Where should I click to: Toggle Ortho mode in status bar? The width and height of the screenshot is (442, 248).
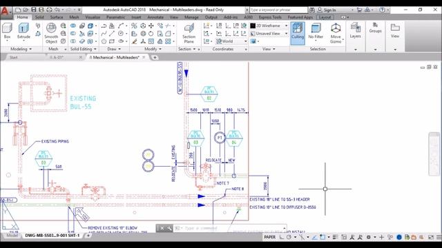pos(282,237)
